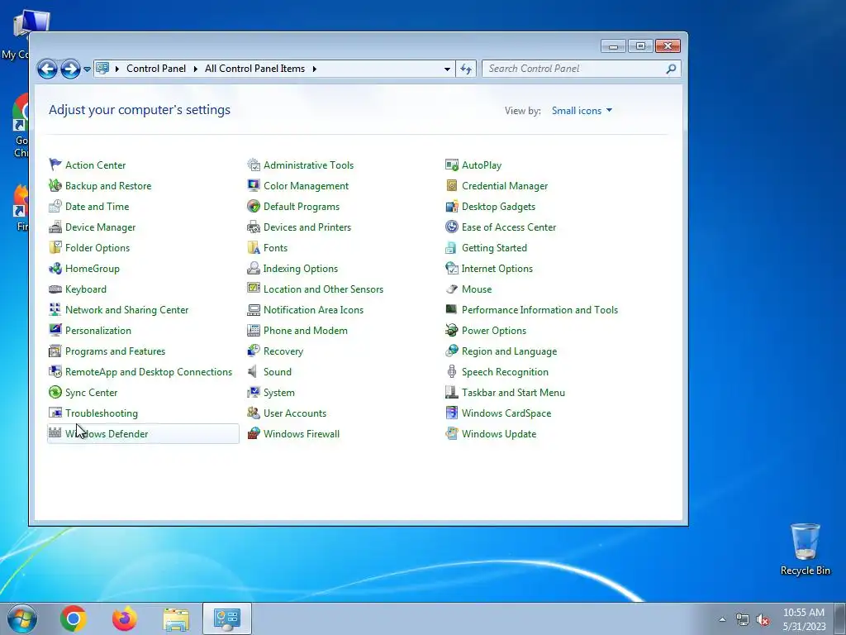The height and width of the screenshot is (635, 846).
Task: Open RemoteApp and Desktop Connections link
Action: [149, 372]
